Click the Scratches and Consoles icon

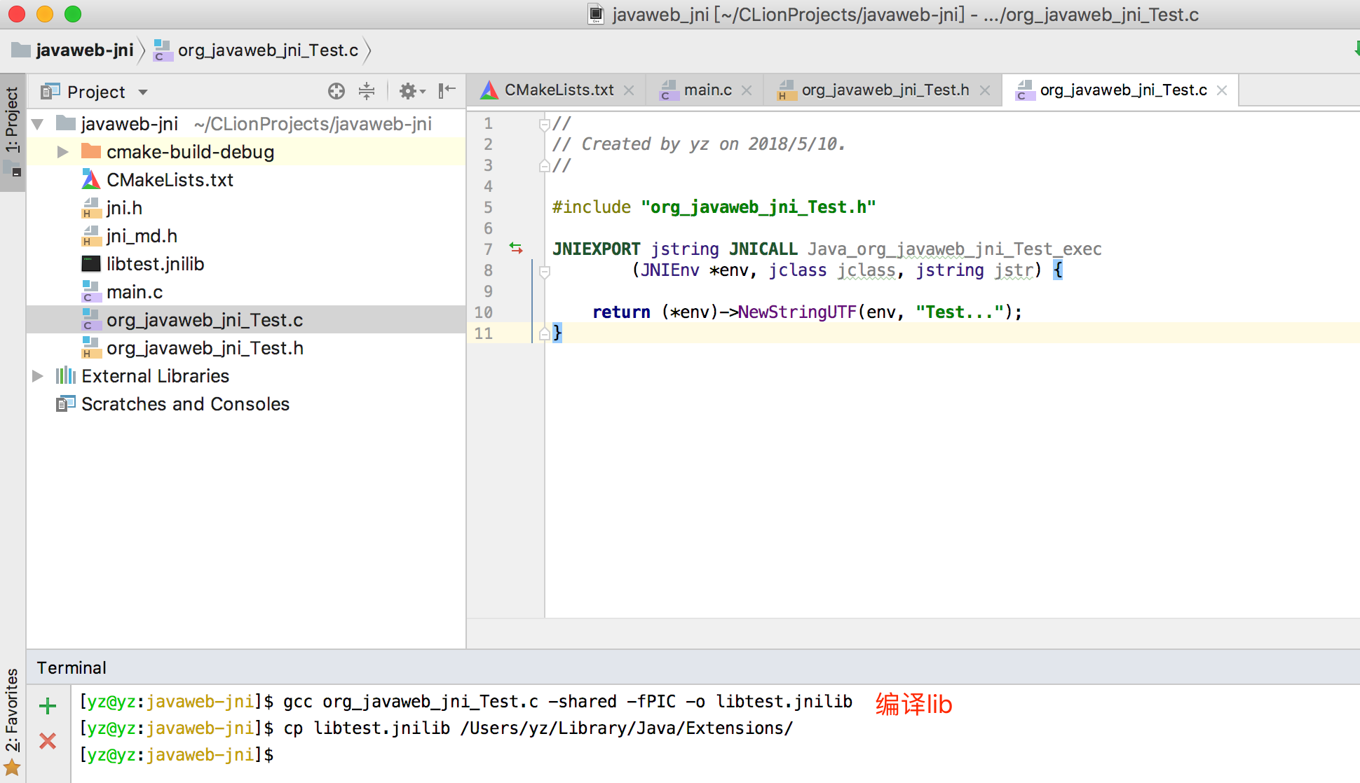coord(66,403)
